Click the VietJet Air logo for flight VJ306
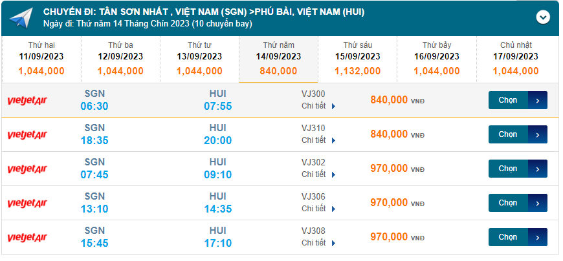Image resolution: width=563 pixels, height=261 pixels. (x=27, y=203)
